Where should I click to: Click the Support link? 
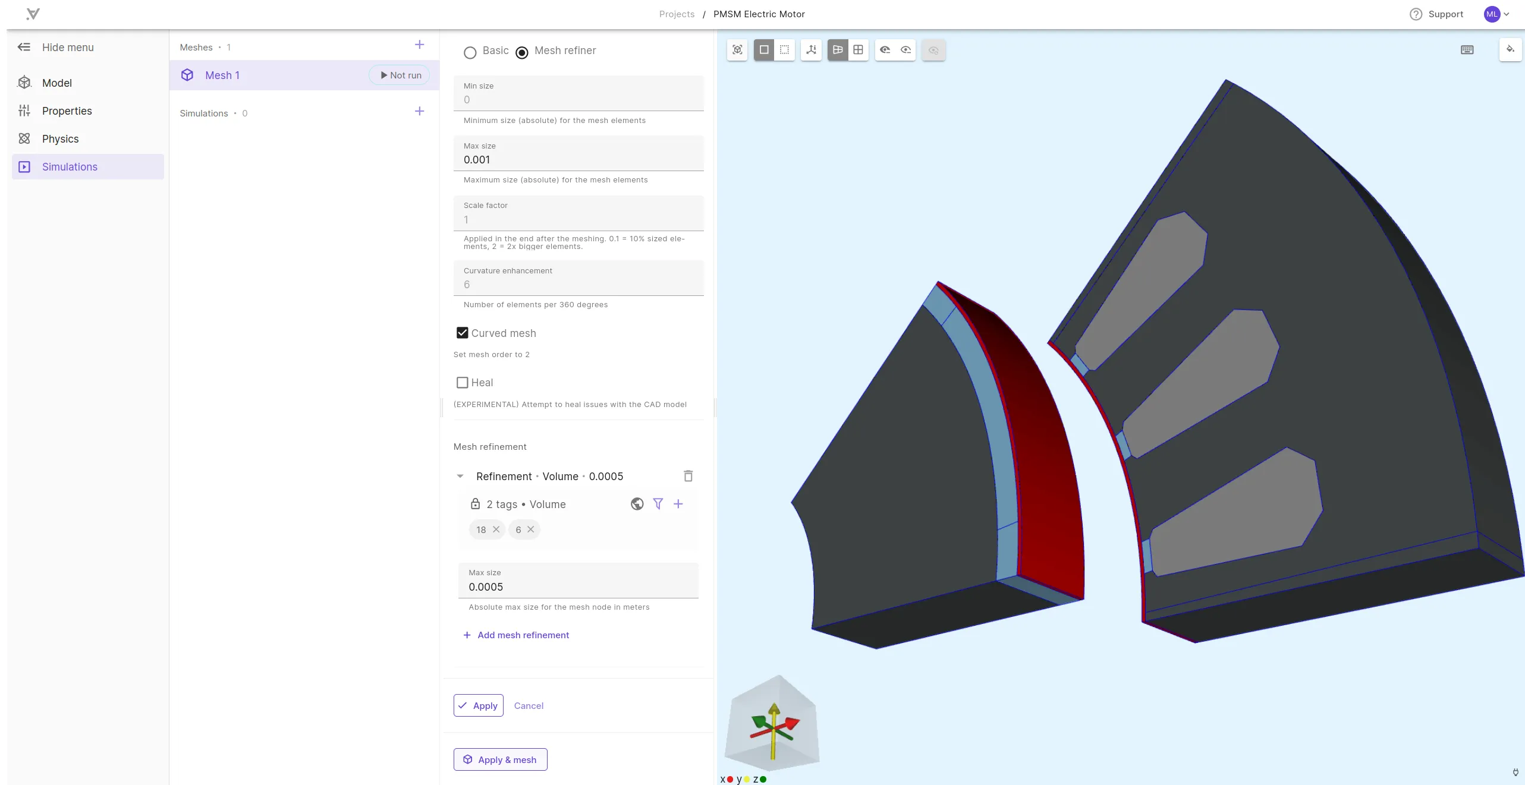[1445, 14]
